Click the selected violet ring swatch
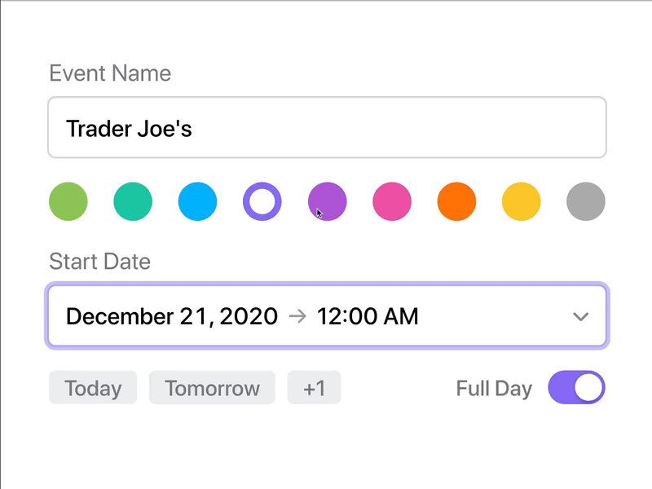This screenshot has height=489, width=652. coord(262,201)
